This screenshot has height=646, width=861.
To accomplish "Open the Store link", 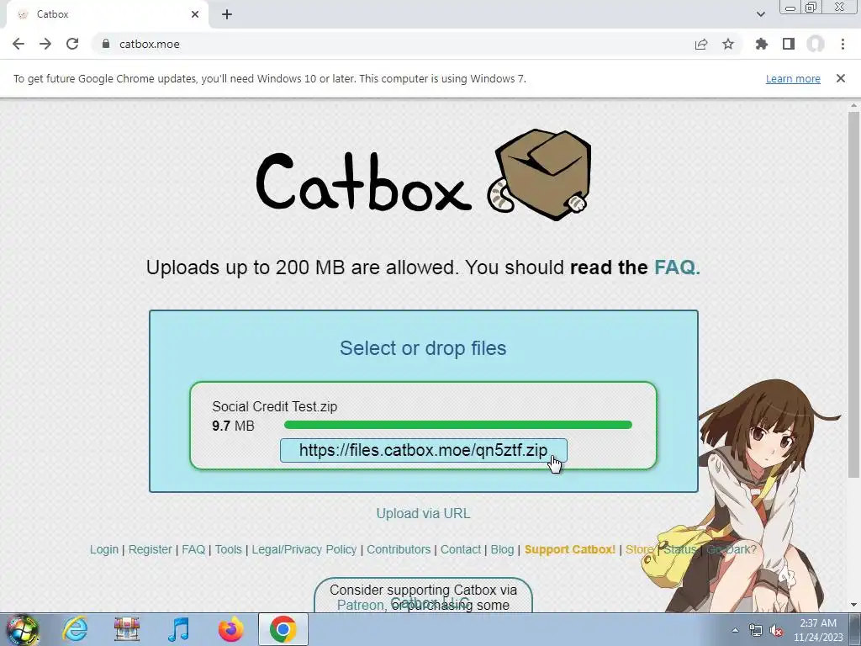I will (x=639, y=549).
